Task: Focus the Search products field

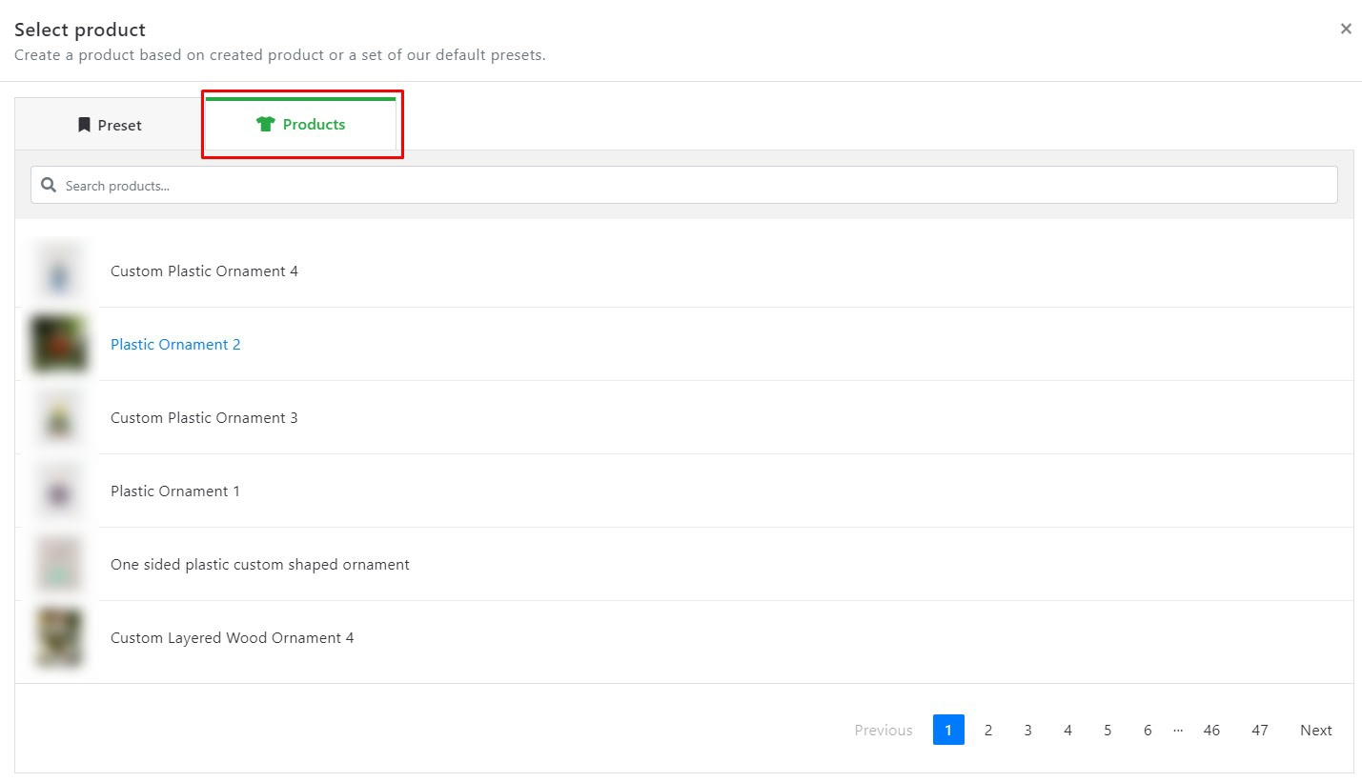Action: 683,185
